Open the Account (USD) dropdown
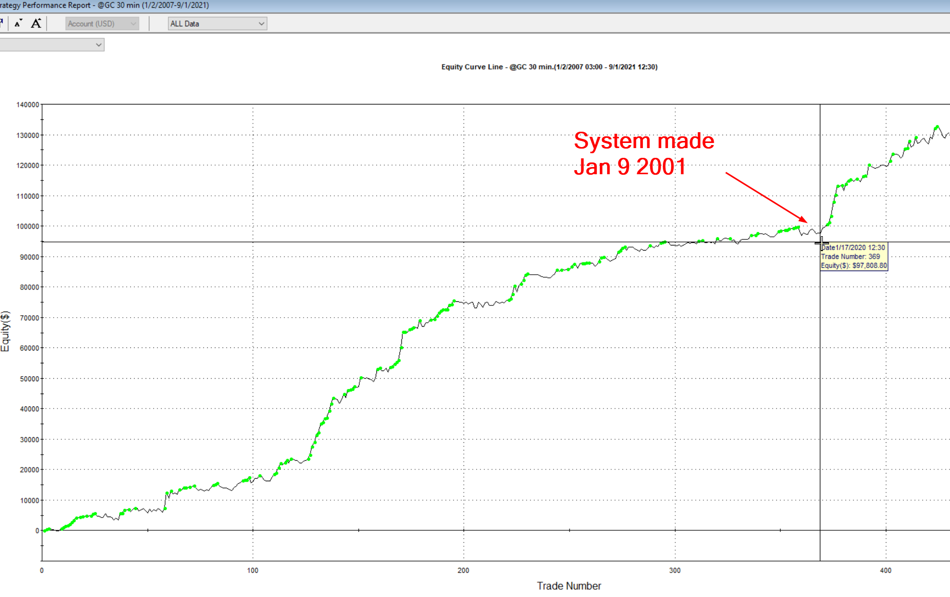The width and height of the screenshot is (950, 597). [x=102, y=24]
